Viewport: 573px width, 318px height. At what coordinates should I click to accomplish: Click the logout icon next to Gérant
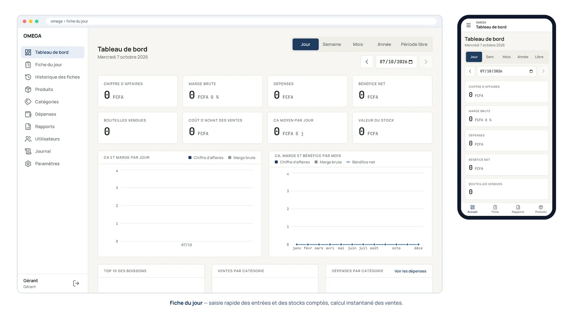pyautogui.click(x=76, y=283)
